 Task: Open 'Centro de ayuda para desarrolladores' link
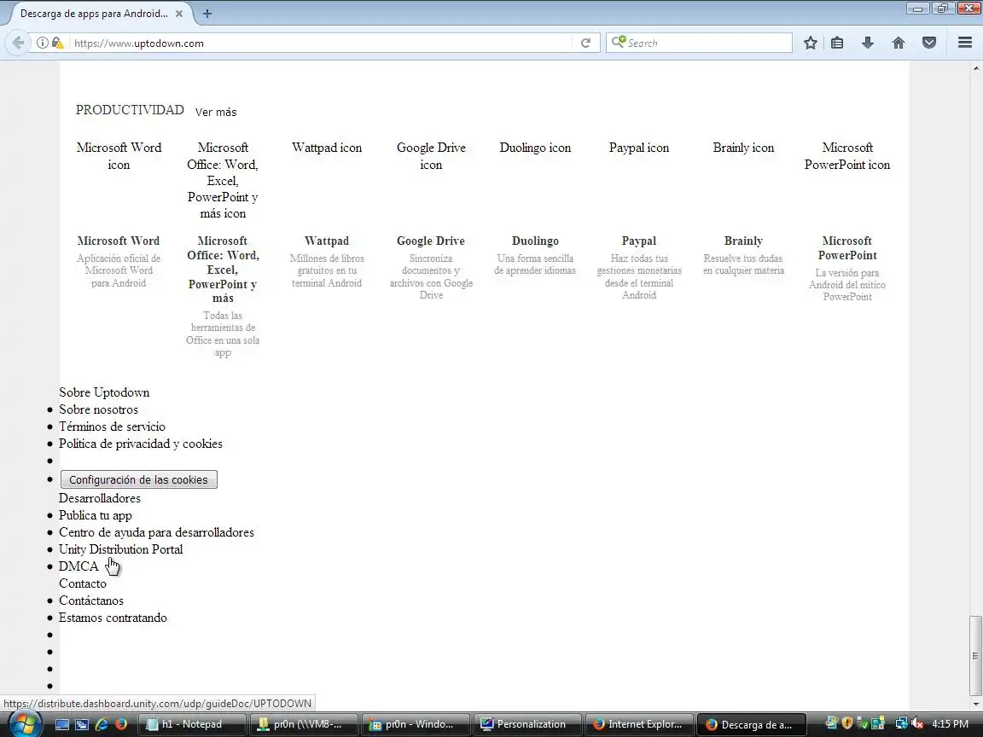click(157, 532)
